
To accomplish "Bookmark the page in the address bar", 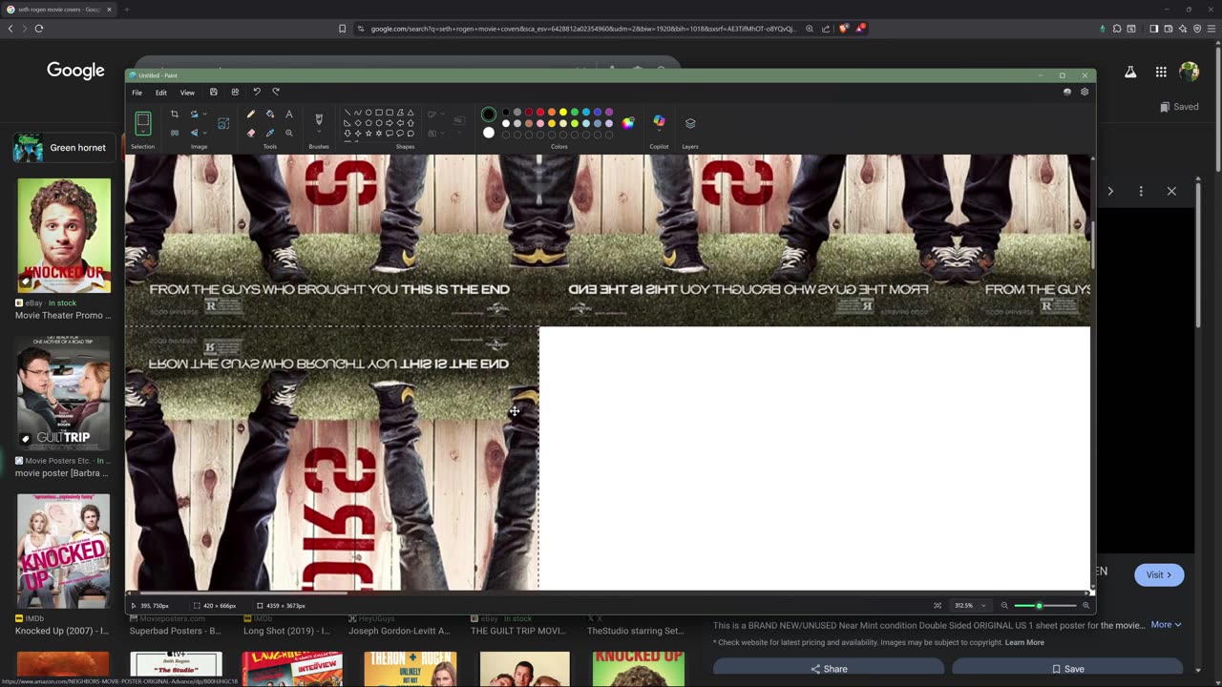I will pyautogui.click(x=342, y=29).
